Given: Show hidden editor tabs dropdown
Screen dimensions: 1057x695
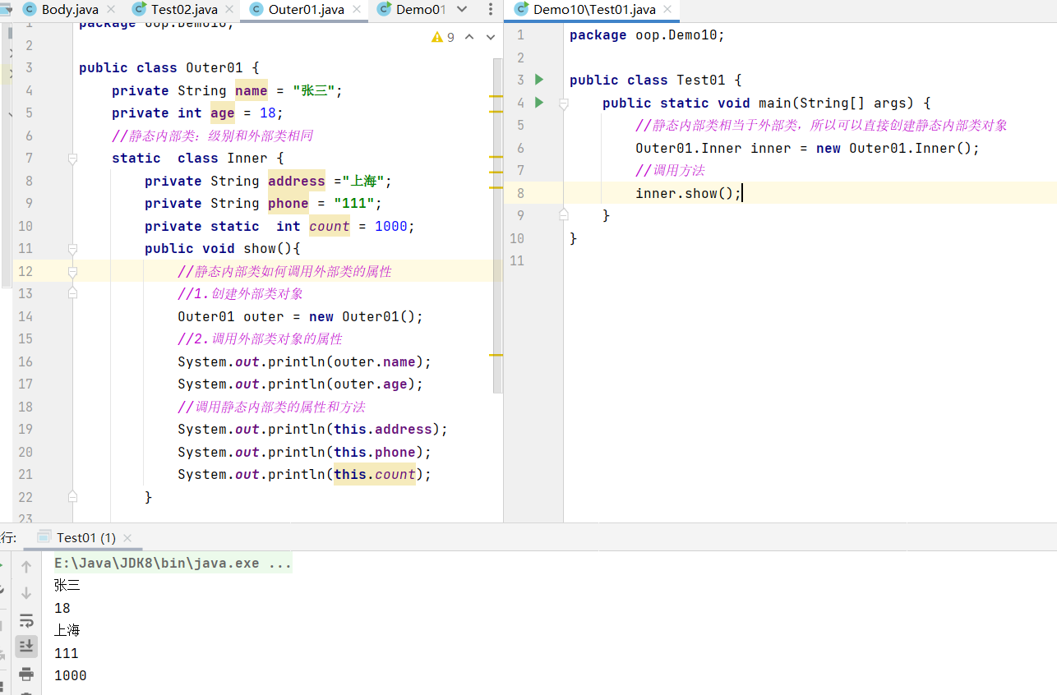Looking at the screenshot, I should click(x=461, y=10).
